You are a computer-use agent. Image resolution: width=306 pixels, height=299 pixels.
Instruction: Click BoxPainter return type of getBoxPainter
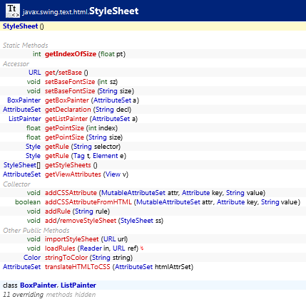click(x=24, y=100)
